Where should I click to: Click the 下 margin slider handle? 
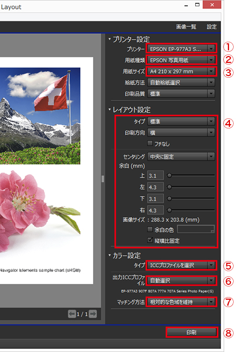pos(169,198)
